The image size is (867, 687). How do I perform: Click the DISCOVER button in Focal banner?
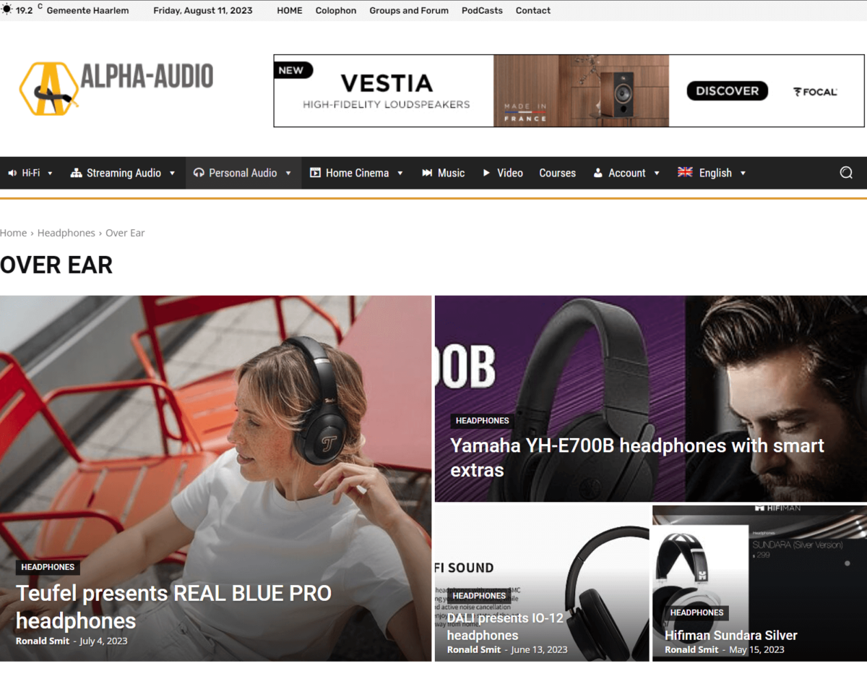pyautogui.click(x=727, y=91)
